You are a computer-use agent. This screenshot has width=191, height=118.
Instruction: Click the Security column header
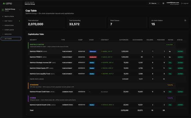(33, 40)
